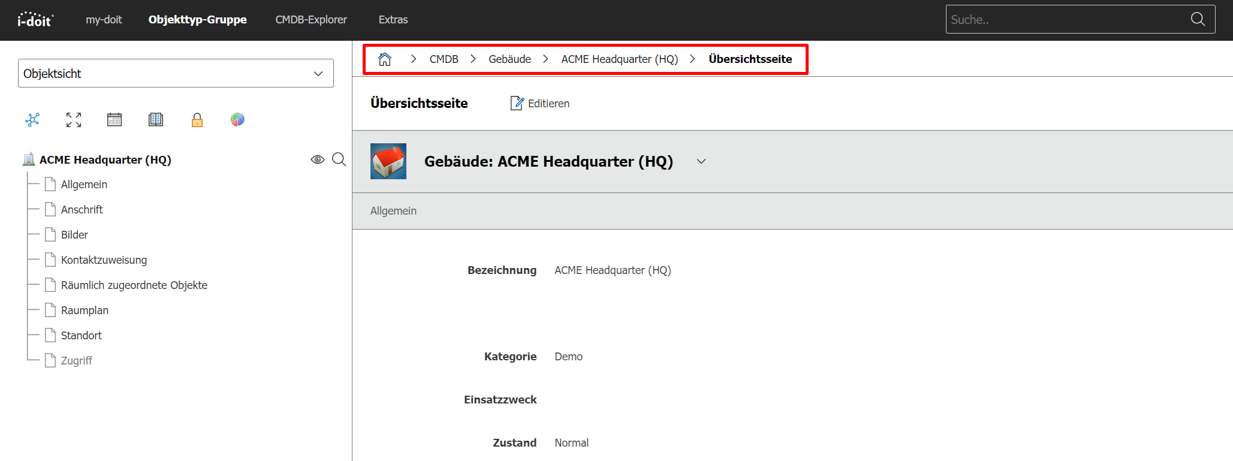Open the Objekttyp-Gruppe menu
This screenshot has height=461, width=1233.
(x=197, y=20)
